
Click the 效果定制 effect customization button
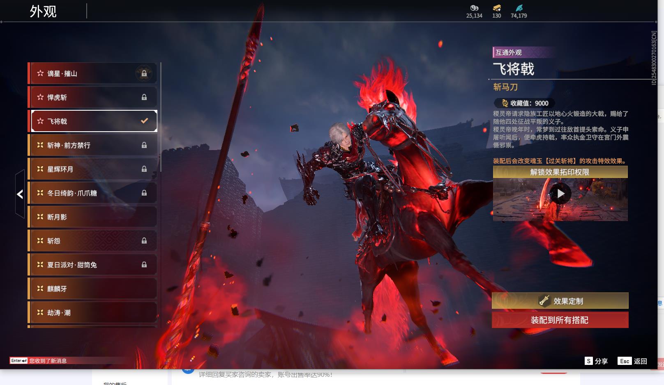(560, 301)
